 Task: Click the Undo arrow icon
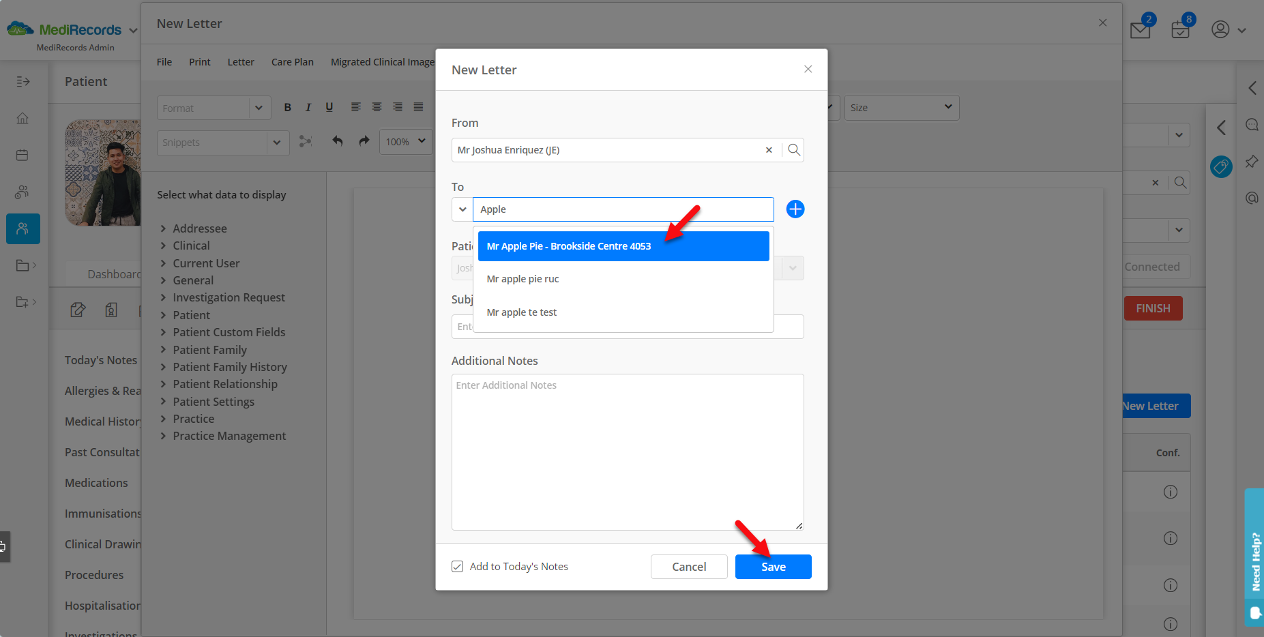tap(337, 140)
